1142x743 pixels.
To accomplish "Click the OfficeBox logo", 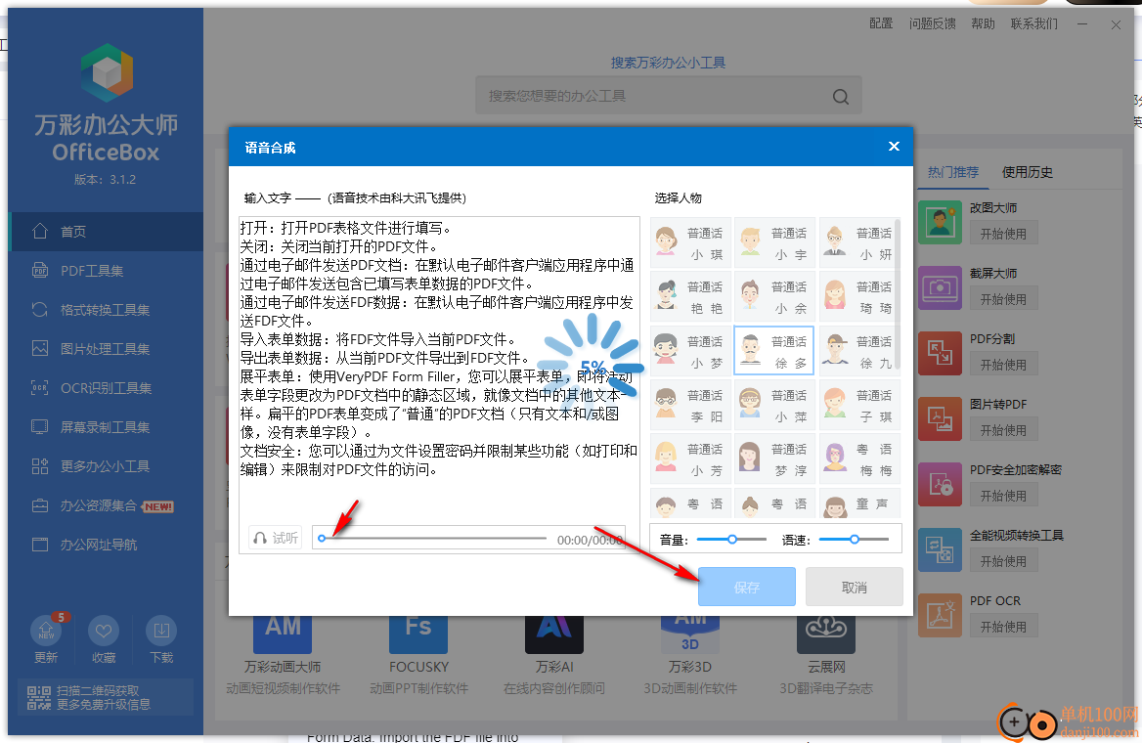I will (108, 72).
